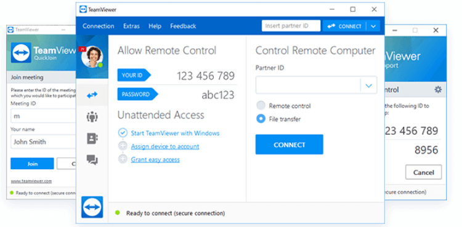Click the Start TeamViewer with Windows checkmark icon
This screenshot has height=227, width=462.
123,133
